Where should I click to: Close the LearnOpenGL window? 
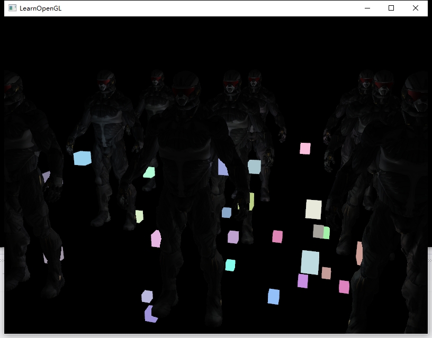(416, 8)
